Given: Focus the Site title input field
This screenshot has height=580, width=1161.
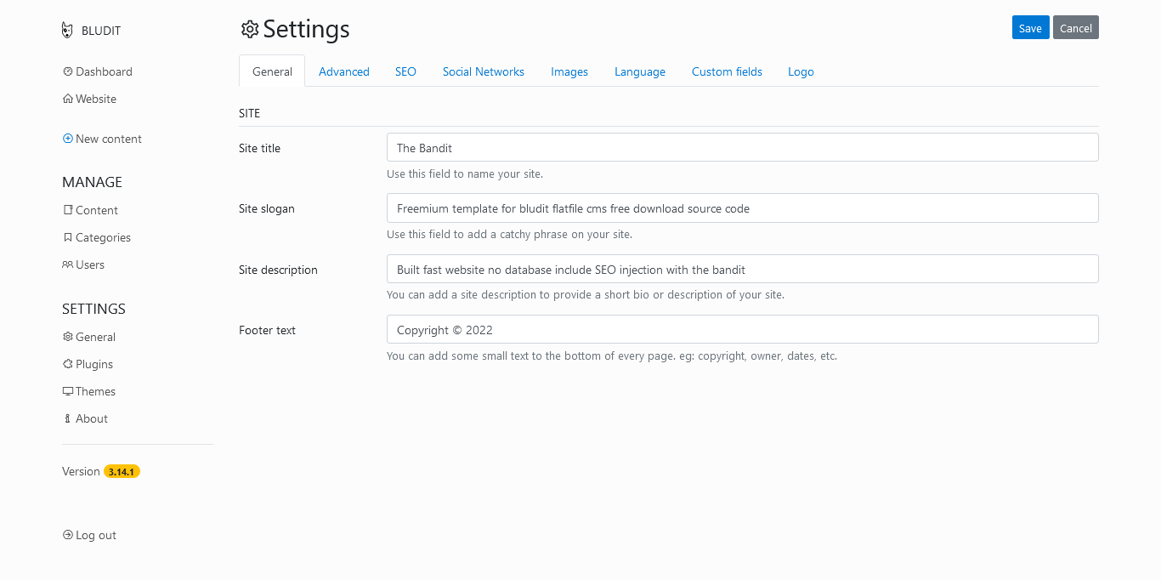Looking at the screenshot, I should [x=742, y=147].
